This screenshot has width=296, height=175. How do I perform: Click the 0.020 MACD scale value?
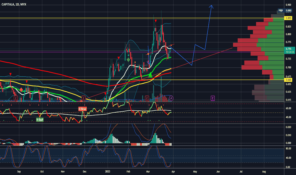point(288,127)
